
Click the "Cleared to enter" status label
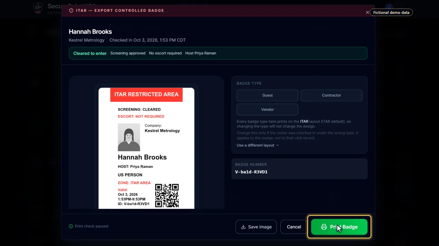point(90,53)
